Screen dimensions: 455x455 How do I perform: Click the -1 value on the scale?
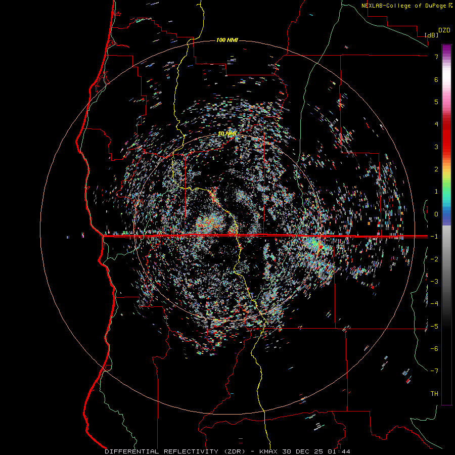[x=434, y=237]
